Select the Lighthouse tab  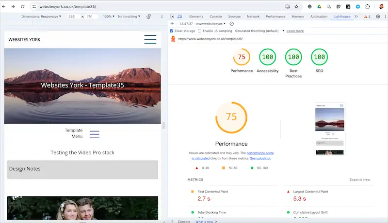pos(342,16)
